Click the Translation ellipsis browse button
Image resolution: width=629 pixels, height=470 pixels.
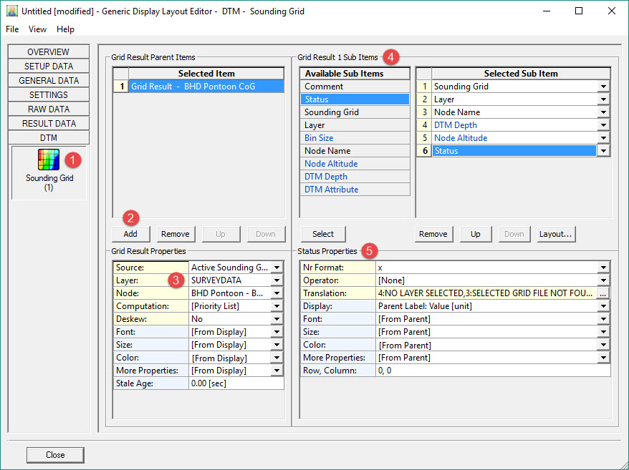coord(603,293)
